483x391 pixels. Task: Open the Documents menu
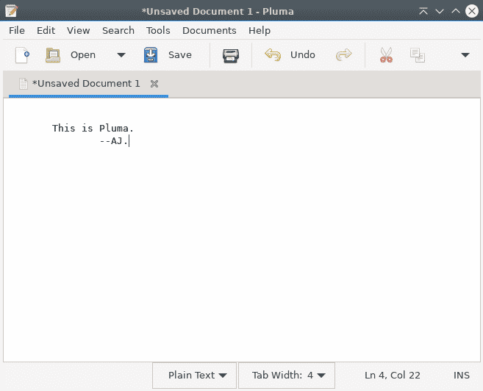pos(210,30)
